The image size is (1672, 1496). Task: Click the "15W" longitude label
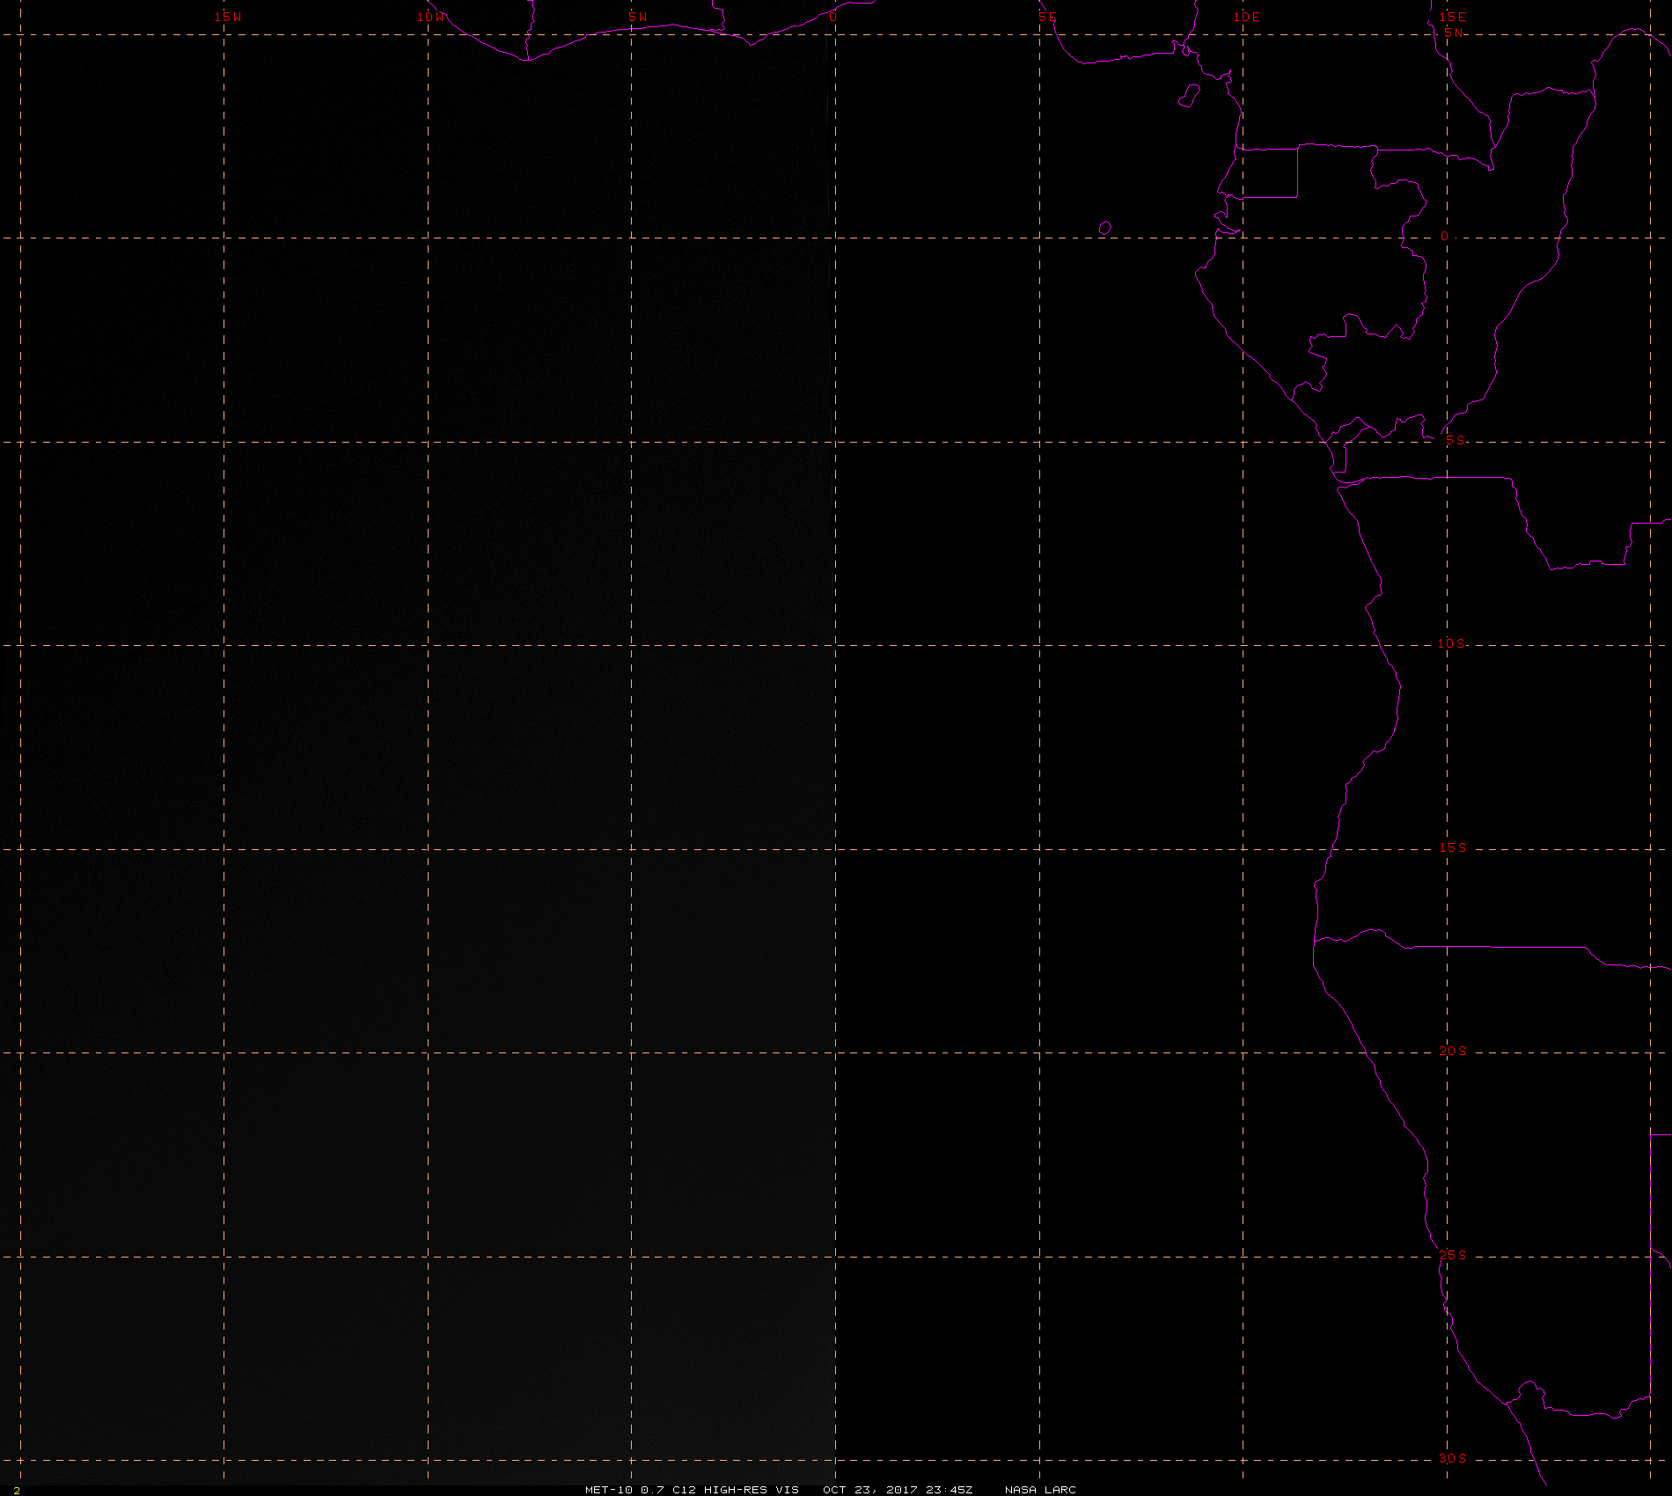click(x=228, y=17)
